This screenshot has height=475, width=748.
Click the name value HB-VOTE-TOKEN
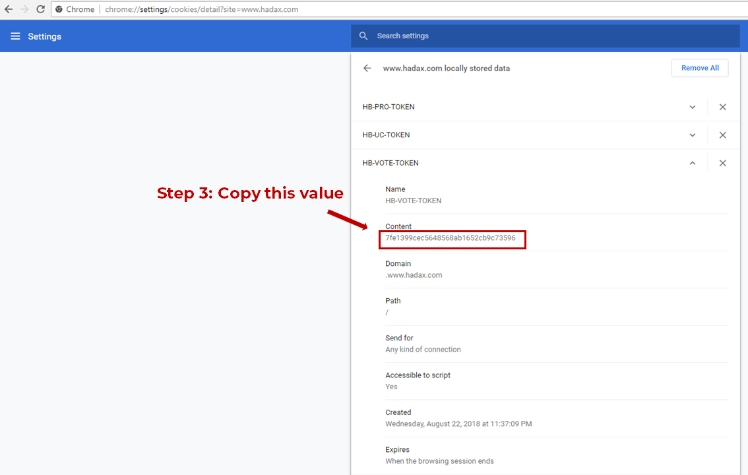(x=413, y=201)
